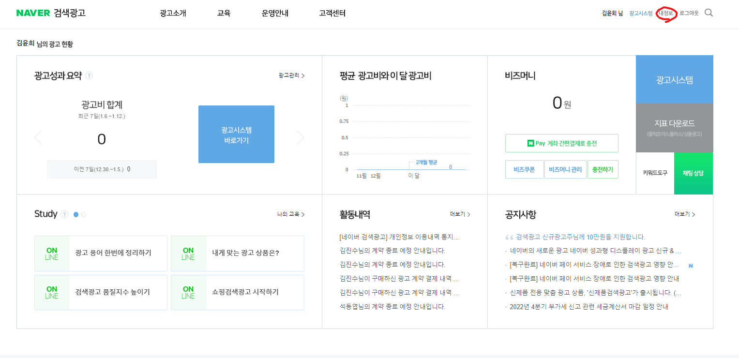
Task: Open the 운영안내 menu
Action: pos(275,13)
